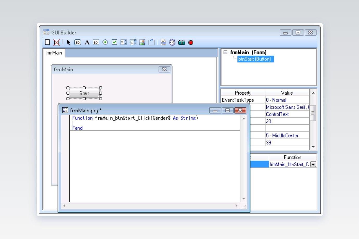Image resolution: width=359 pixels, height=239 pixels.
Task: Collapse the frmMain (Form) tree node
Action: coord(225,52)
